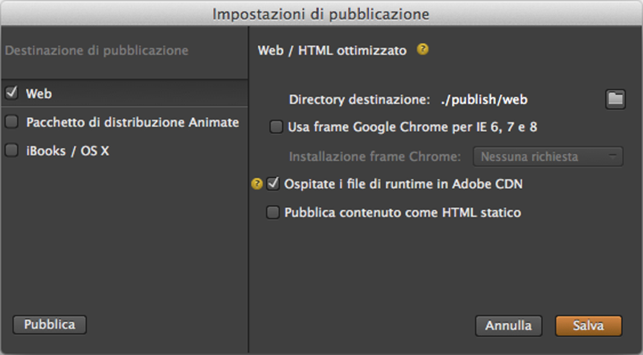Open help for Web / HTML ottimizzato

point(423,49)
